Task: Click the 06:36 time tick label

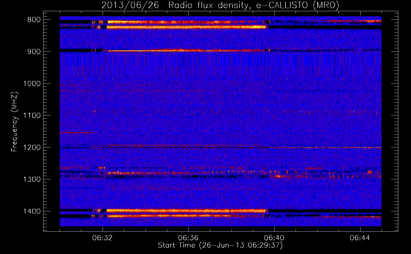Action: (x=188, y=238)
